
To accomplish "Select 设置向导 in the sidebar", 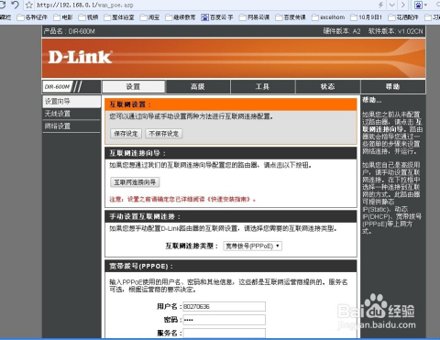I will point(71,102).
